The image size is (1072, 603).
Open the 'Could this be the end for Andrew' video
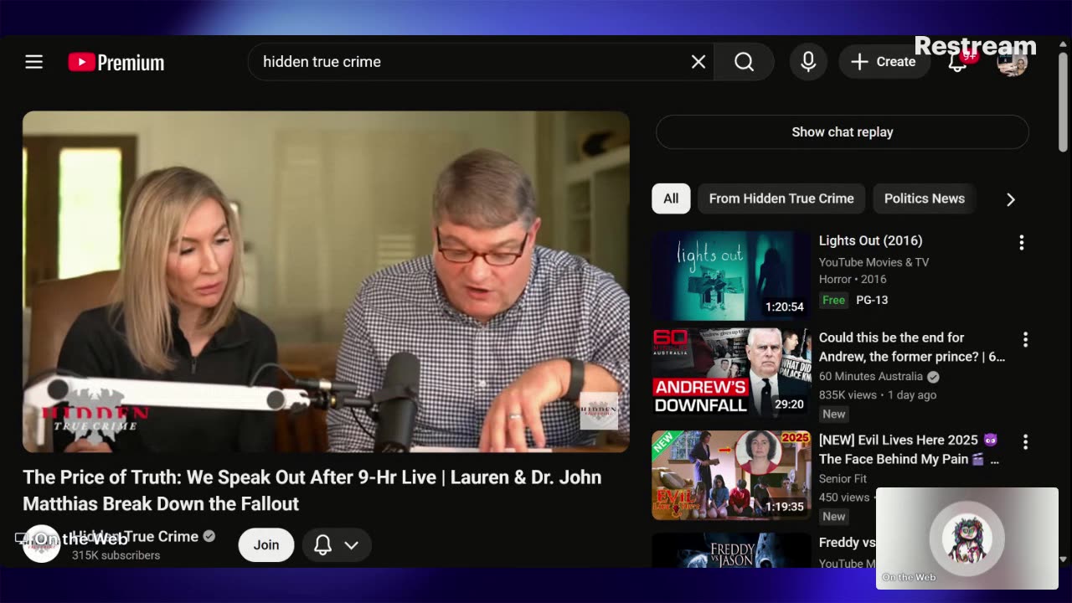click(x=912, y=347)
